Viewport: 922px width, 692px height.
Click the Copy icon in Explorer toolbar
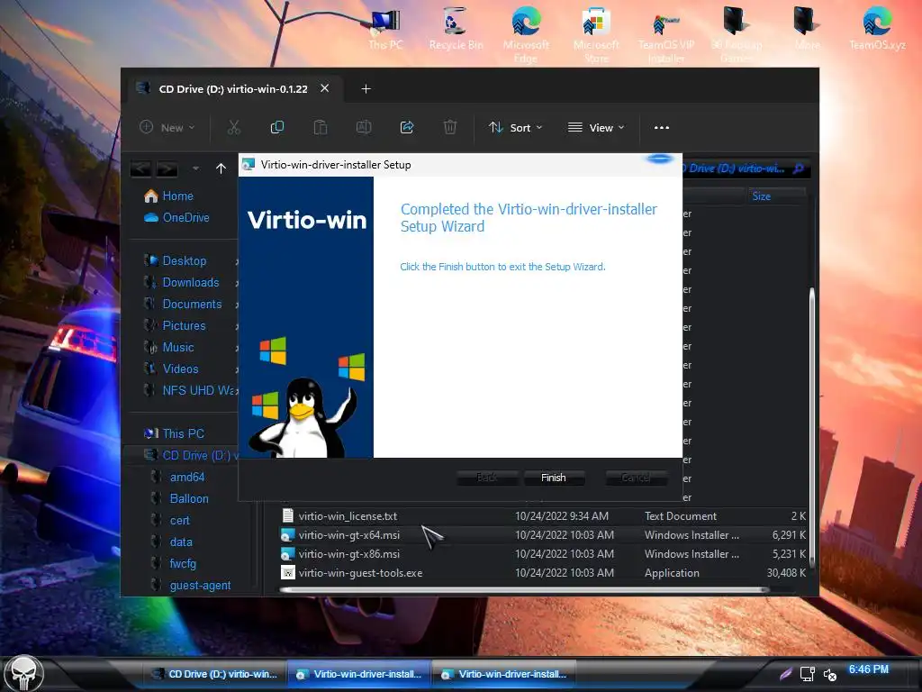[277, 127]
